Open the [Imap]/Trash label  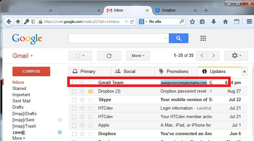pyautogui.click(x=24, y=126)
